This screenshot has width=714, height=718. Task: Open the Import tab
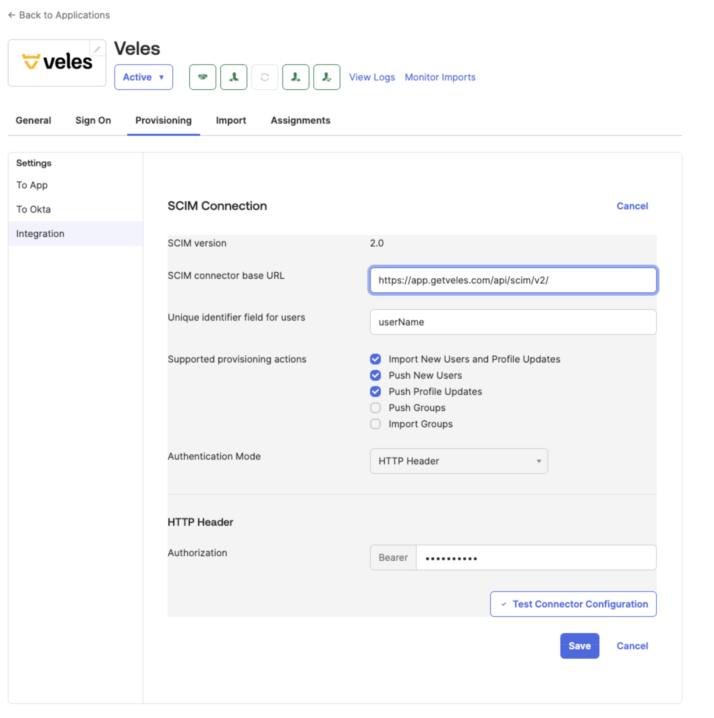pyautogui.click(x=231, y=120)
